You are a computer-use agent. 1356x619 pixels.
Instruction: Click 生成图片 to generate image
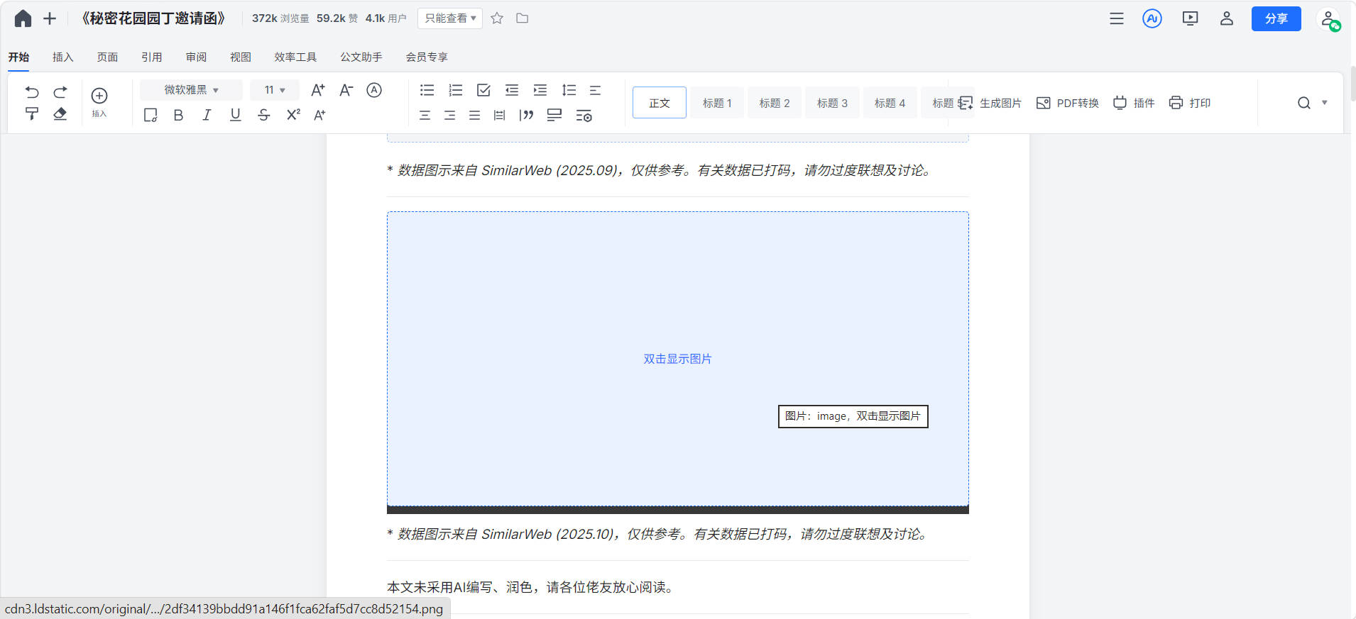pos(990,103)
